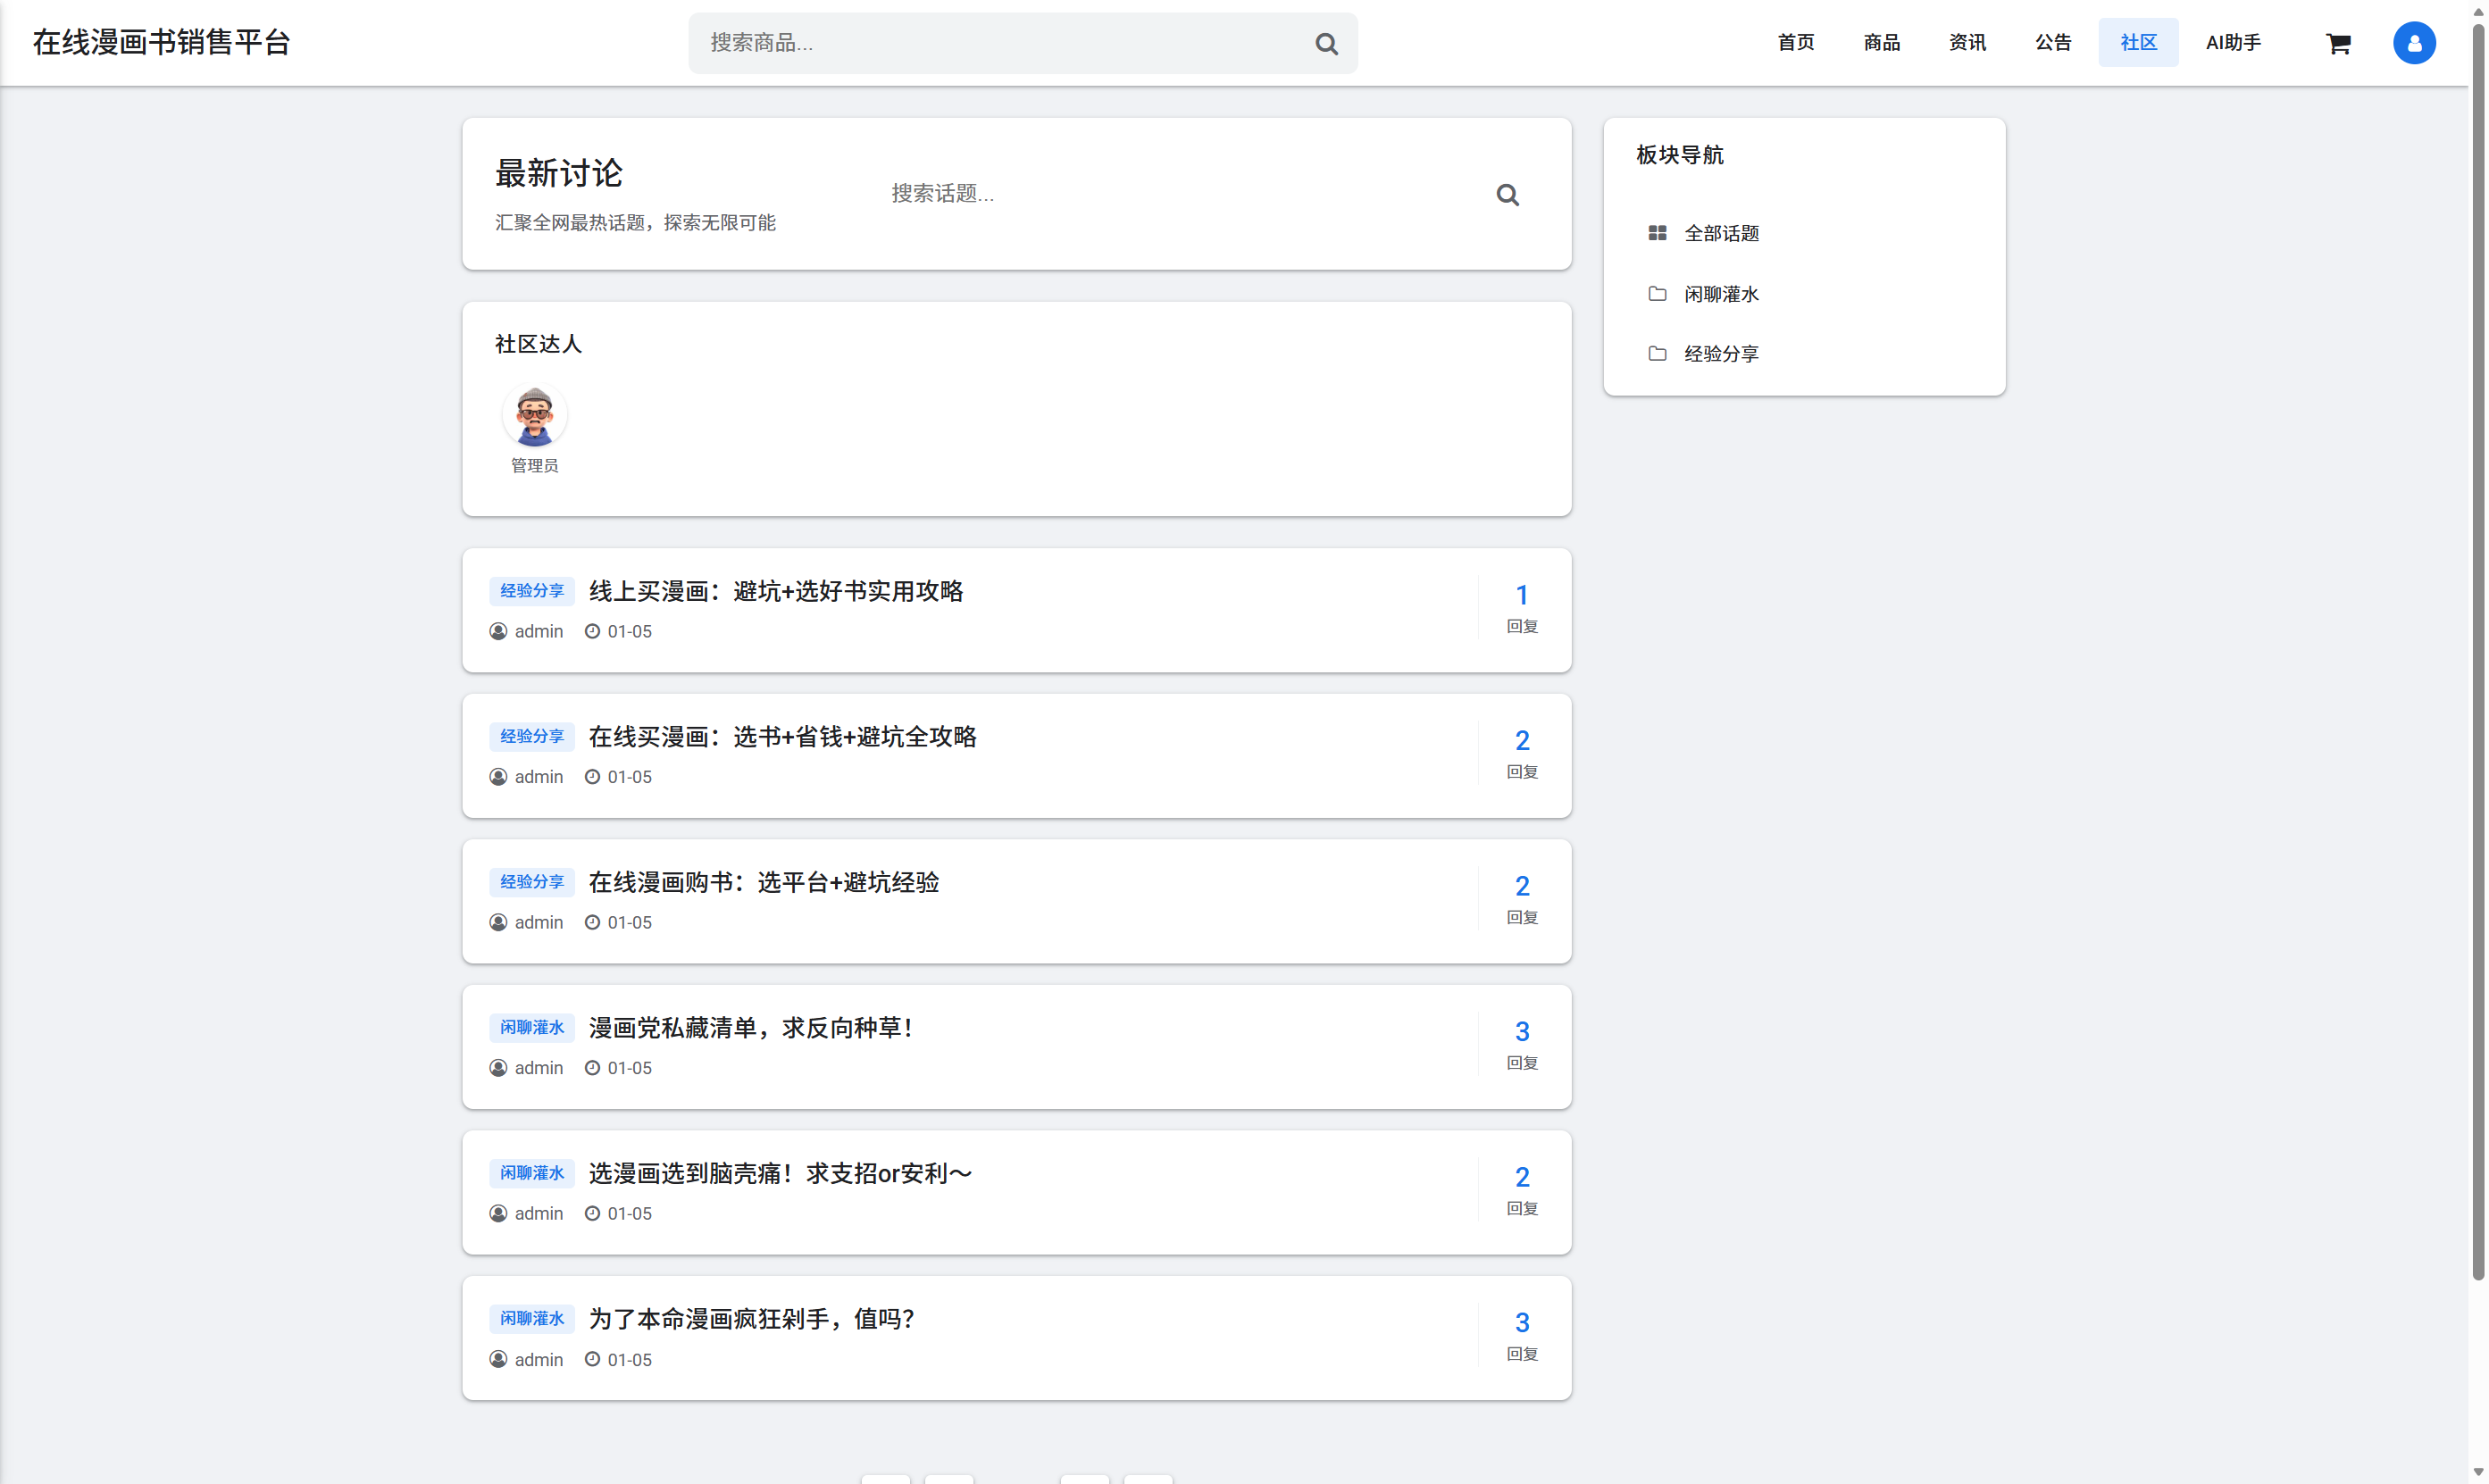Open the AI助手 page
The width and height of the screenshot is (2489, 1484).
[x=2232, y=42]
